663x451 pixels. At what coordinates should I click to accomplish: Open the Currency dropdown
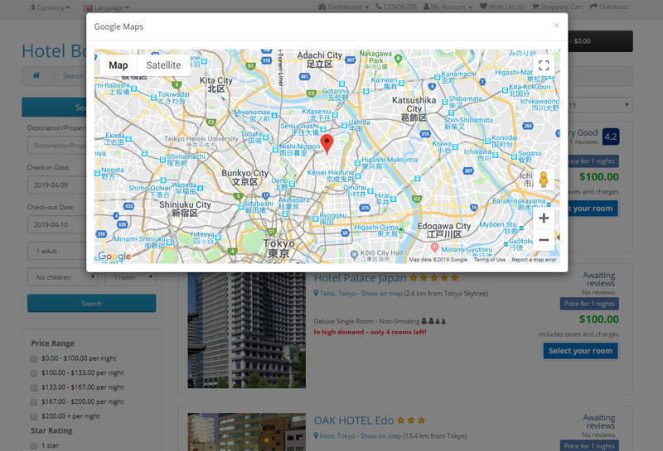click(50, 7)
